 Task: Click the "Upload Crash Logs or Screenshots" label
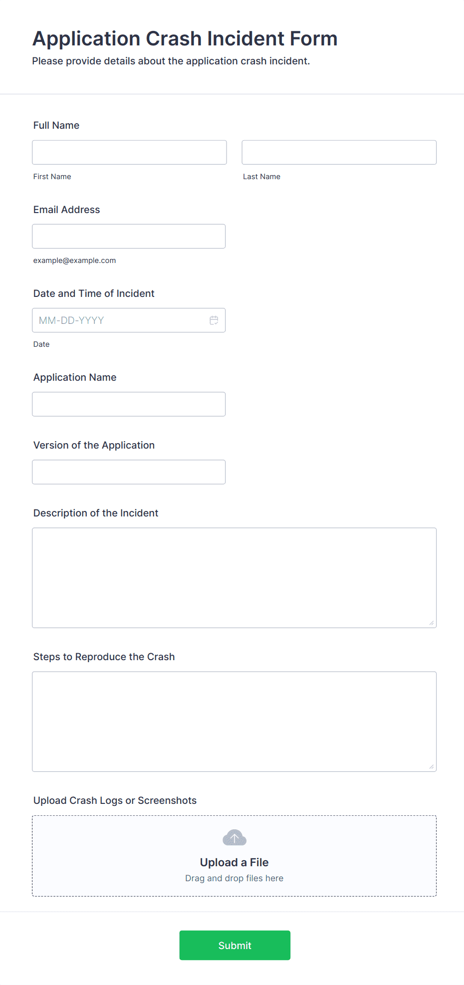coord(115,800)
